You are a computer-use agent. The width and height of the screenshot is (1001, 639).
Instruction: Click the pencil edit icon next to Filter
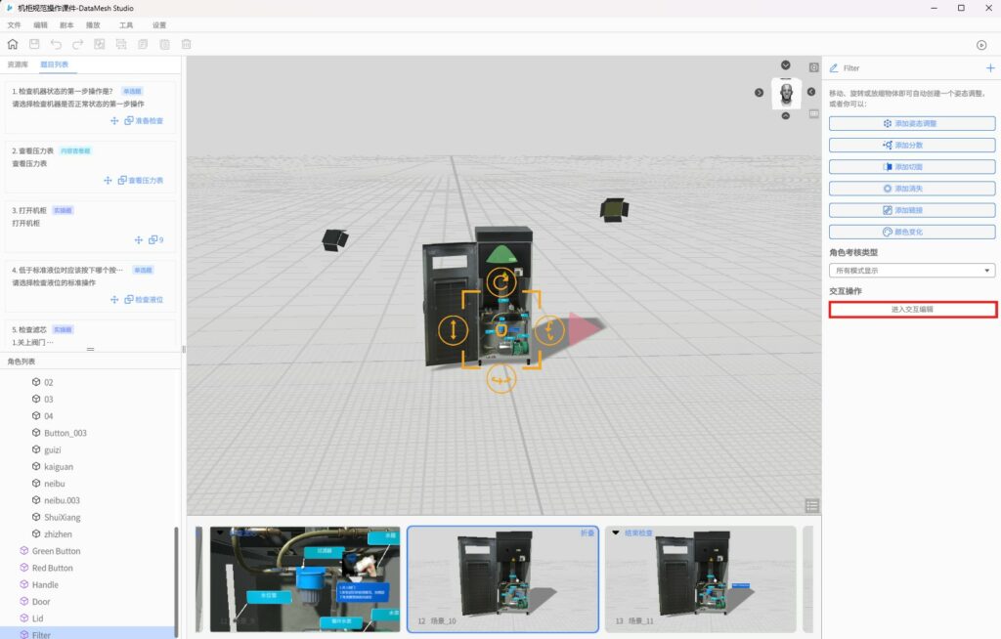[x=834, y=68]
